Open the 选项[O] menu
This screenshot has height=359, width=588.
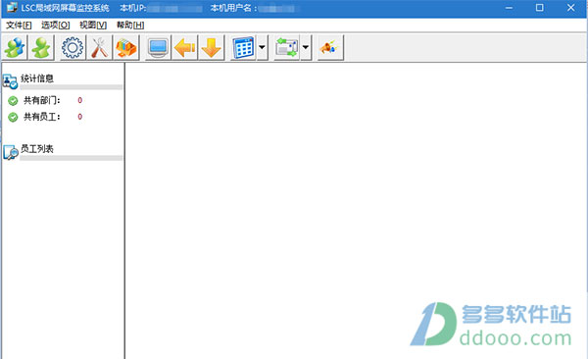pos(56,26)
